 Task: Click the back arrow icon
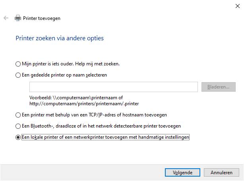6,18
